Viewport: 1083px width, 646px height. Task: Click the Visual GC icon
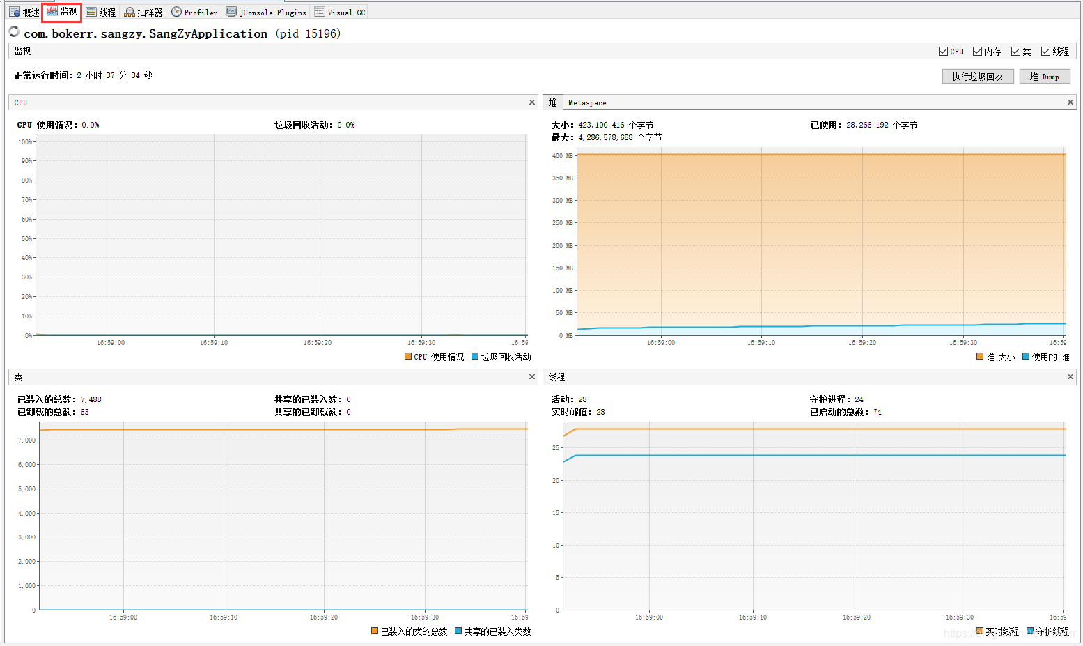[x=320, y=12]
